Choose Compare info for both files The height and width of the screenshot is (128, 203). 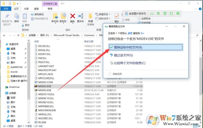click(x=128, y=63)
